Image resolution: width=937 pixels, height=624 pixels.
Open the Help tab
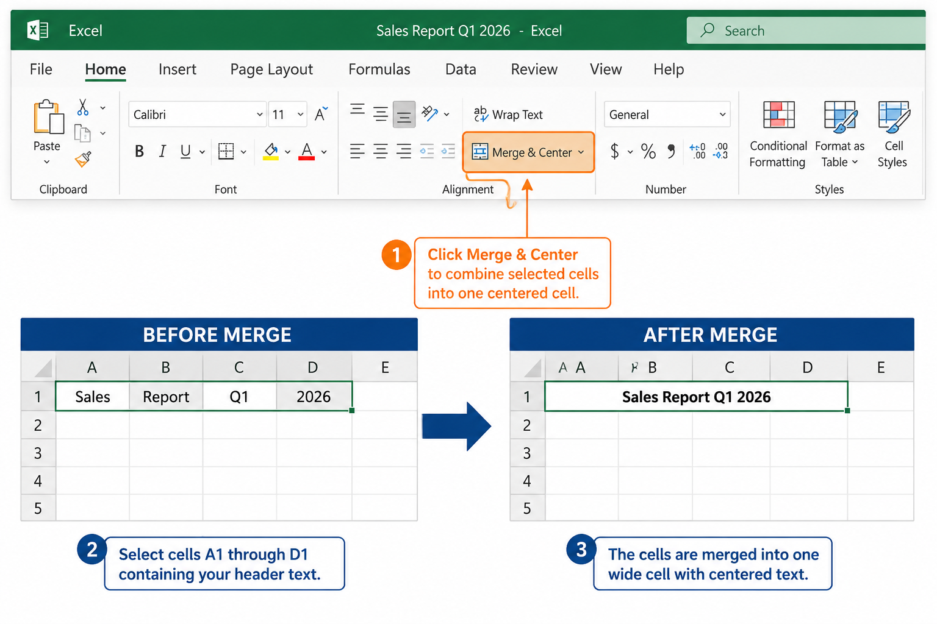(669, 69)
